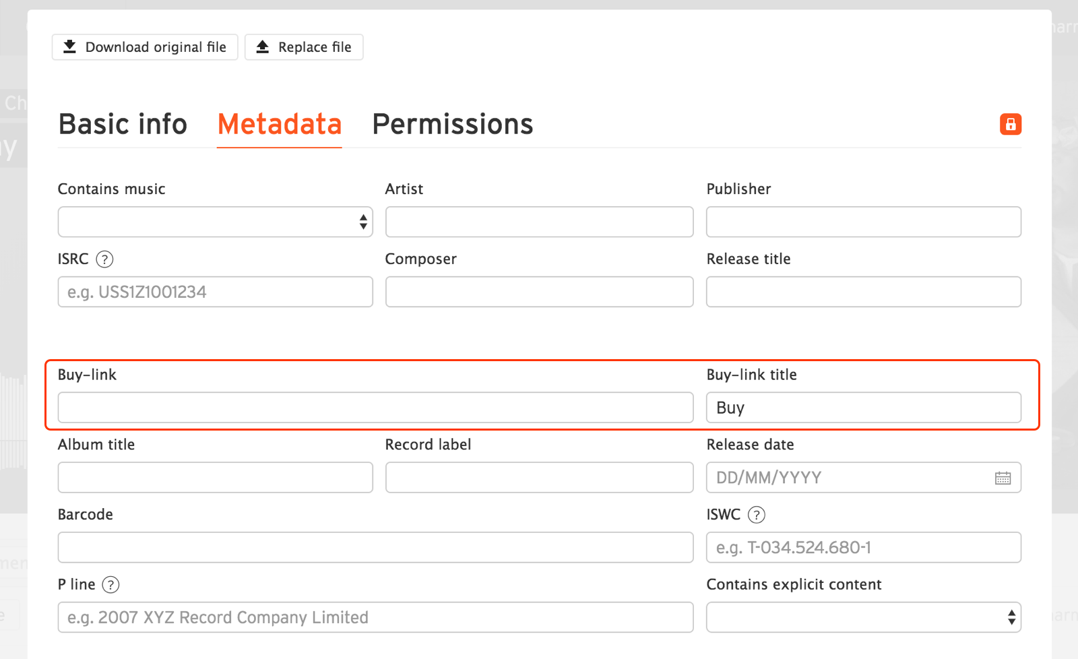The height and width of the screenshot is (659, 1078).
Task: Click the Download original file button
Action: tap(145, 47)
